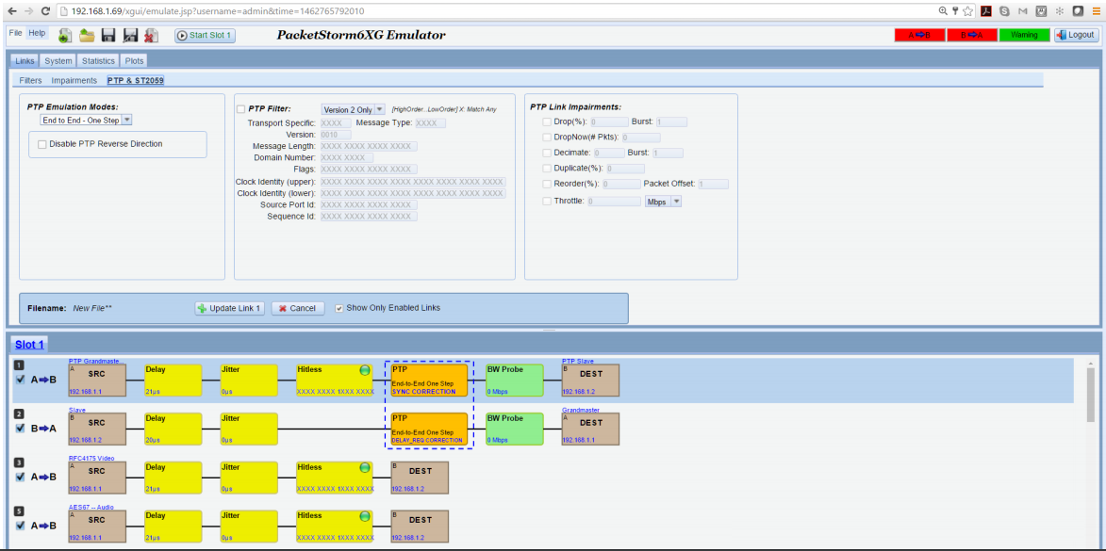Click the zoom magnifier icon in address bar
Viewport: 1106px width, 551px height.
point(943,11)
